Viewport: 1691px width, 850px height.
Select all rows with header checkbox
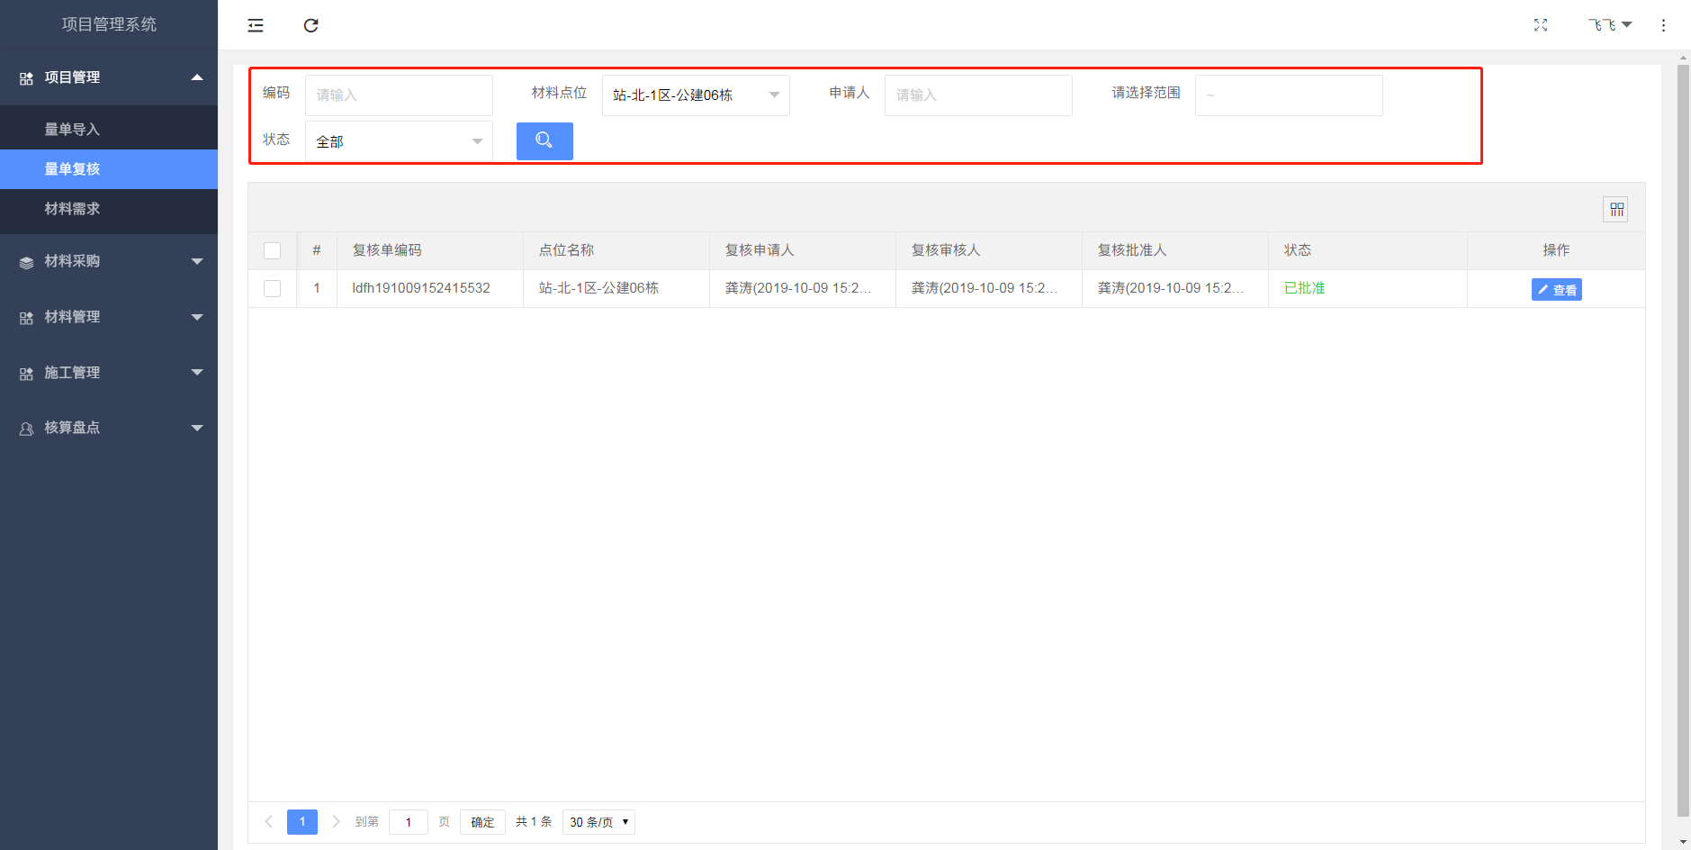coord(272,250)
